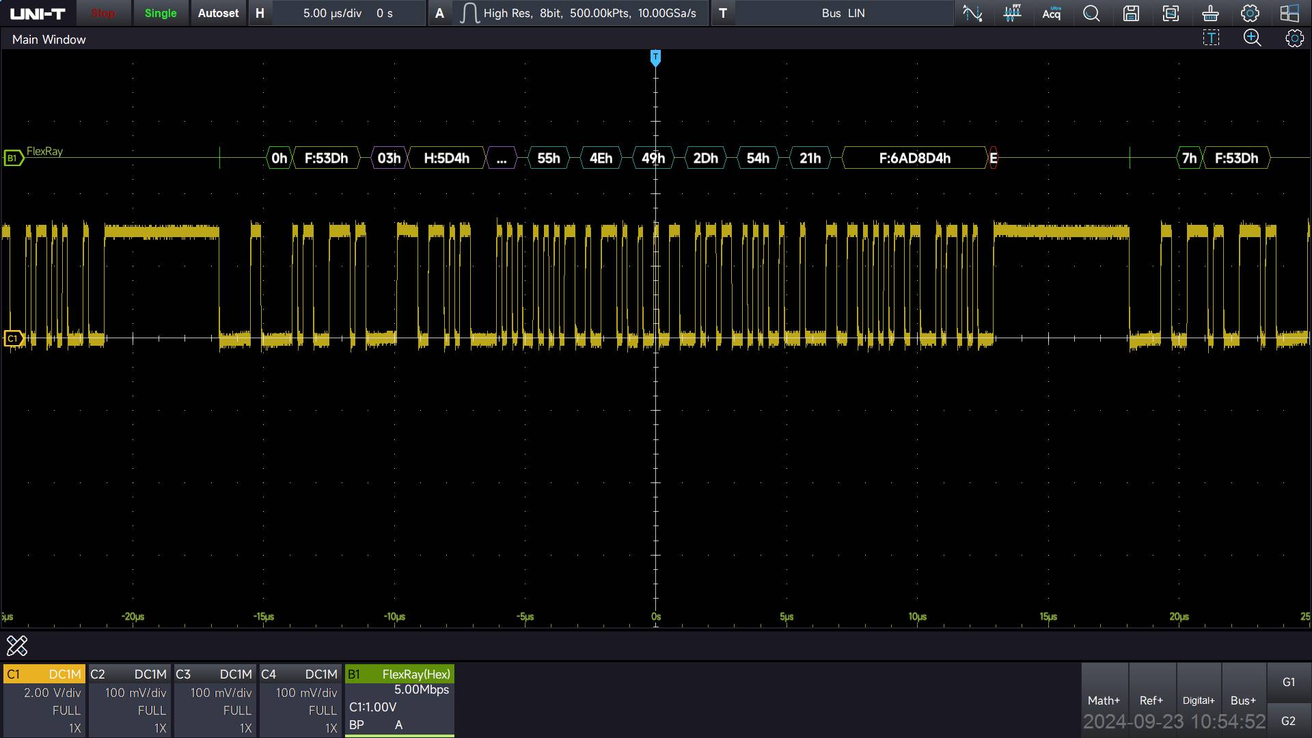Toggle the B1 FlexRay bus decode badge
This screenshot has height=738, width=1312.
(13, 157)
